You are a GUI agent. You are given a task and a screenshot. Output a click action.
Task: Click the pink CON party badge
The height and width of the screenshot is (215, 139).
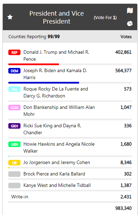click(x=15, y=108)
